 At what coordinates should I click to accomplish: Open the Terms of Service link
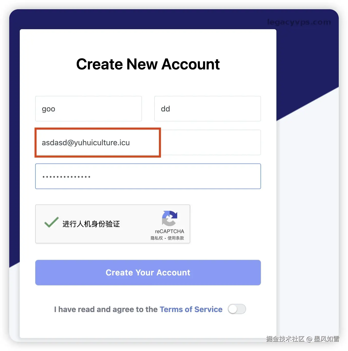click(x=191, y=309)
